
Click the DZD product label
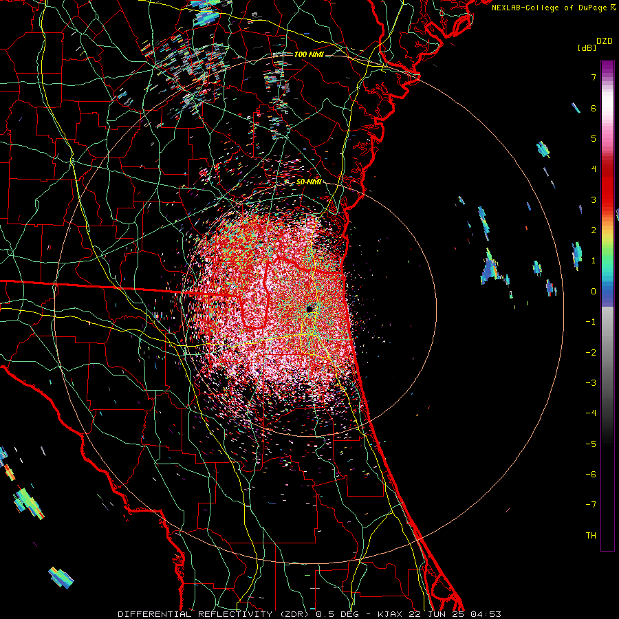(x=605, y=41)
